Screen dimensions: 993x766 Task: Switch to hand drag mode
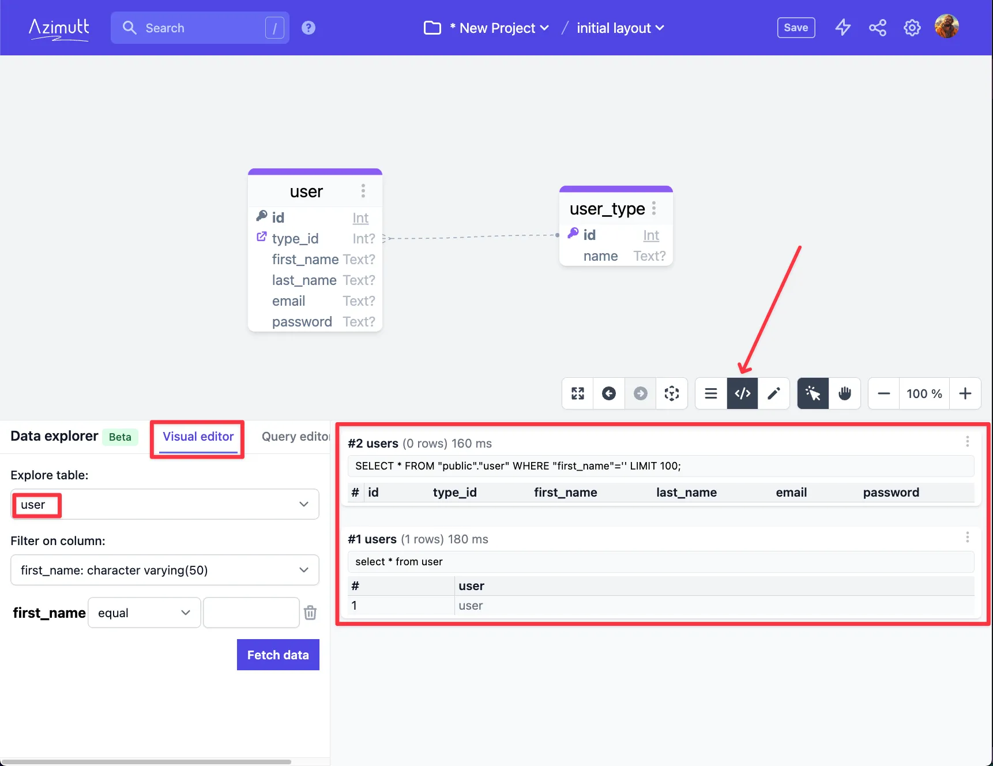(845, 393)
